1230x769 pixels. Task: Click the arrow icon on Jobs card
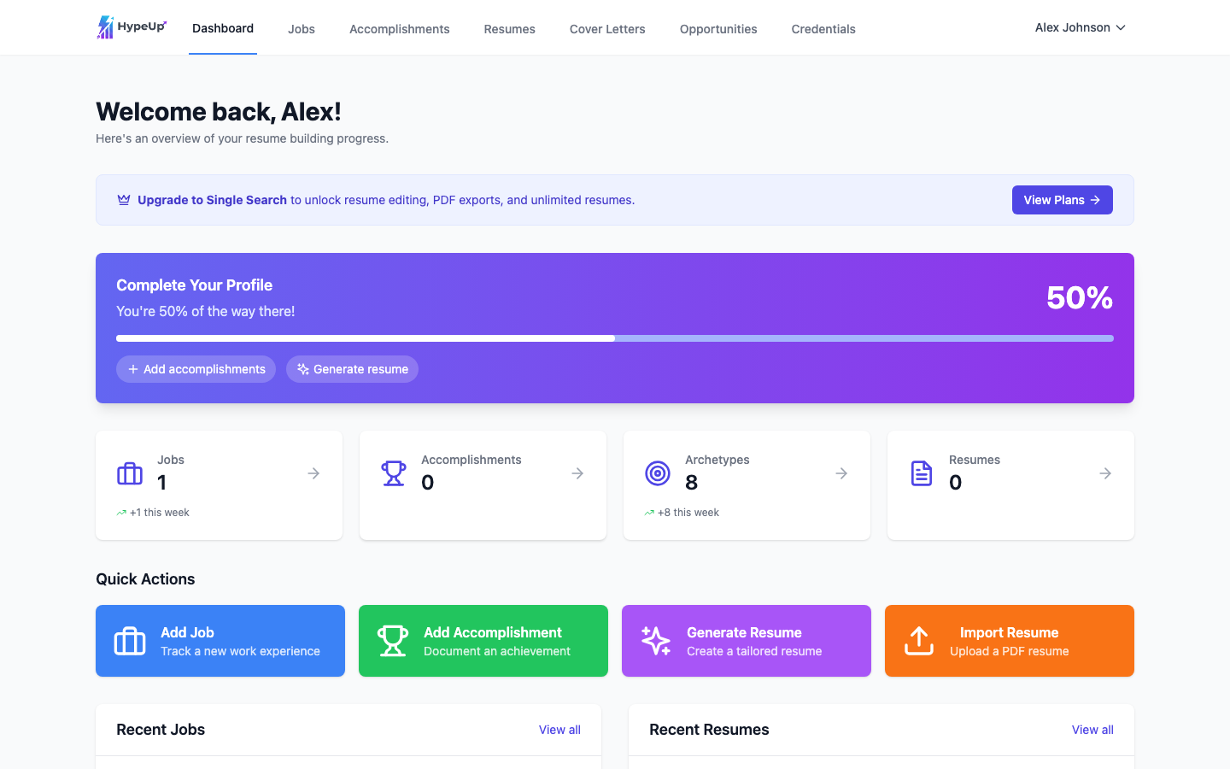coord(313,473)
